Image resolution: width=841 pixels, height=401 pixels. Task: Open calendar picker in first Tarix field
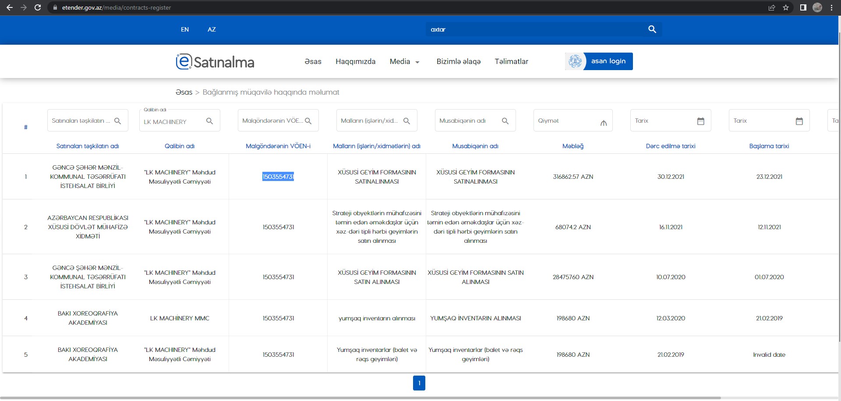click(700, 121)
